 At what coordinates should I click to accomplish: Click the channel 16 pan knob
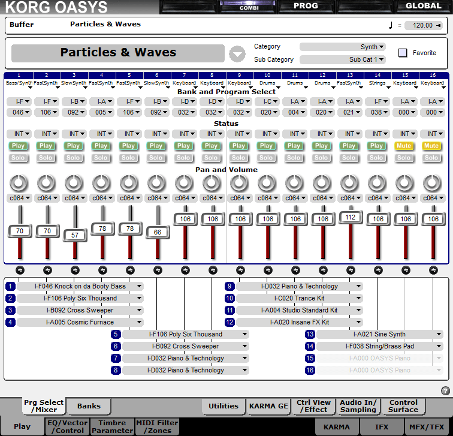(432, 183)
